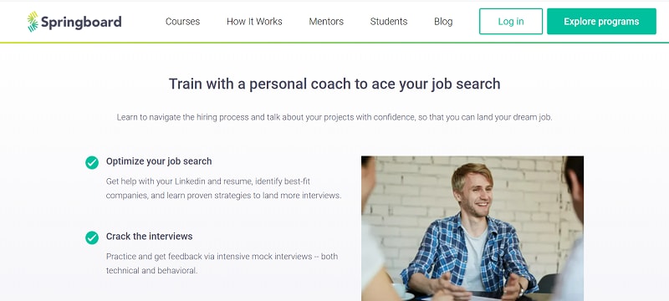Click the watch on the man's wrist in photo
Viewport: 669px width, 301px height.
click(521, 290)
